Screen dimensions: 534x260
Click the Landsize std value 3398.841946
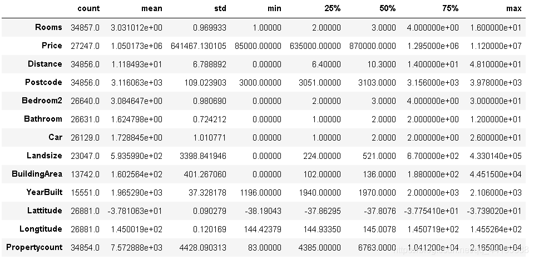coord(203,156)
